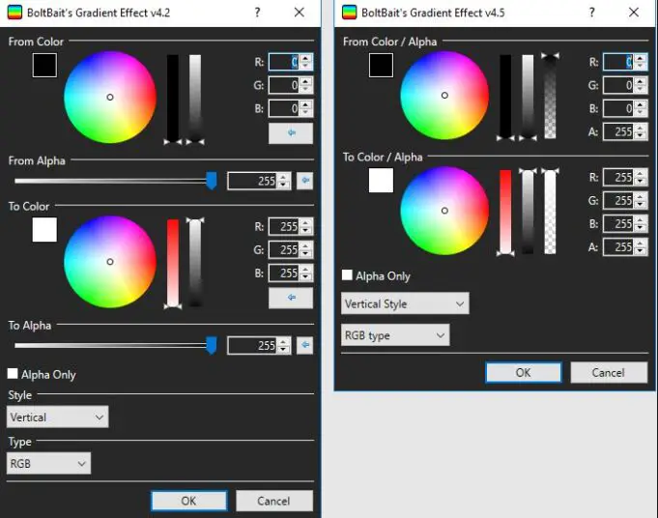Enable Alpha Only checkbox in v4.2 dialog

(x=14, y=374)
